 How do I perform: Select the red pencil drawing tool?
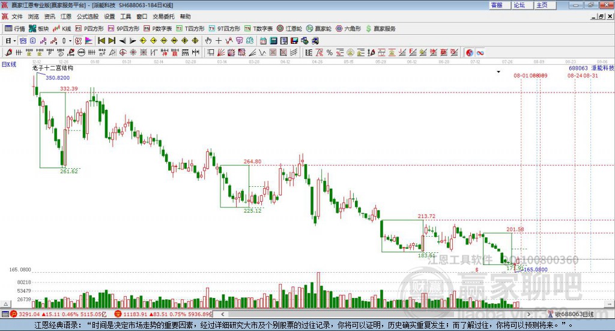(x=8, y=52)
